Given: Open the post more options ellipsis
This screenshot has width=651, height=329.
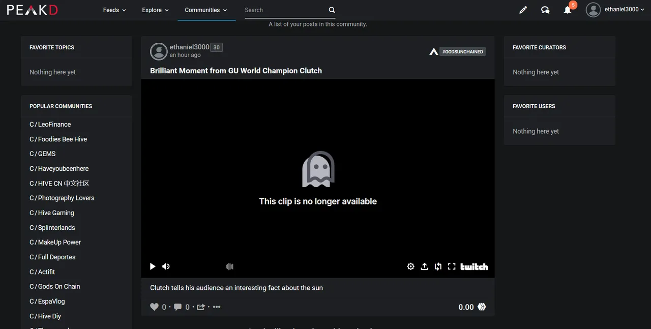Looking at the screenshot, I should point(217,307).
